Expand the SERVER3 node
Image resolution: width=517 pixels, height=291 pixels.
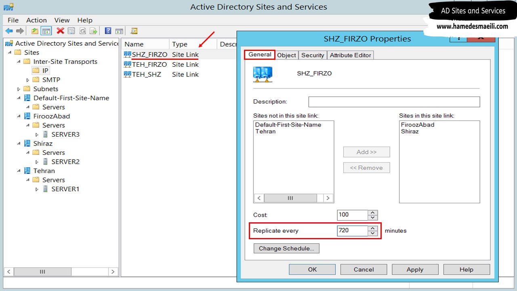(37, 134)
